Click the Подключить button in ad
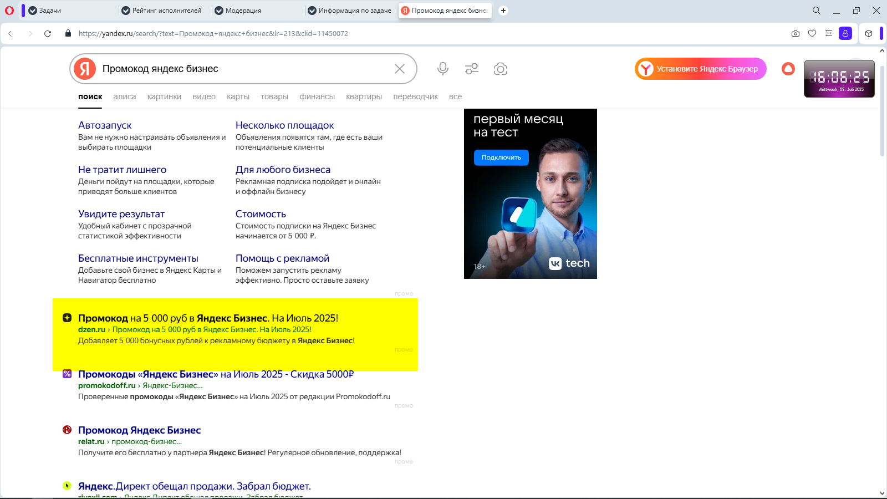 [x=501, y=157]
